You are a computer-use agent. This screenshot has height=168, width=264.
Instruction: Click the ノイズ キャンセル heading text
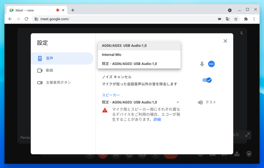coord(117,77)
